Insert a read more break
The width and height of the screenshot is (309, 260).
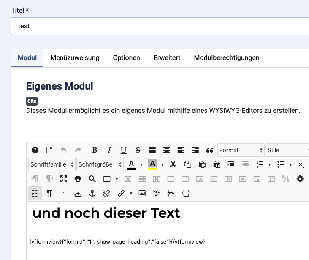point(185,193)
